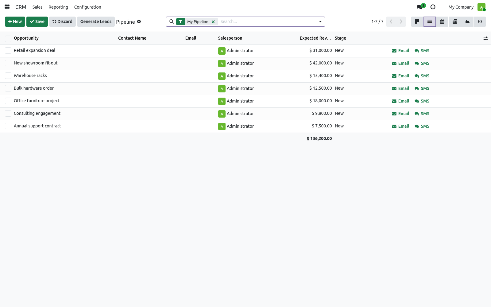Switch to Calendar view
The image size is (491, 307).
point(442,21)
